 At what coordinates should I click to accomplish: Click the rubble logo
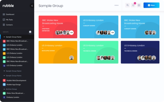coord(8,6)
